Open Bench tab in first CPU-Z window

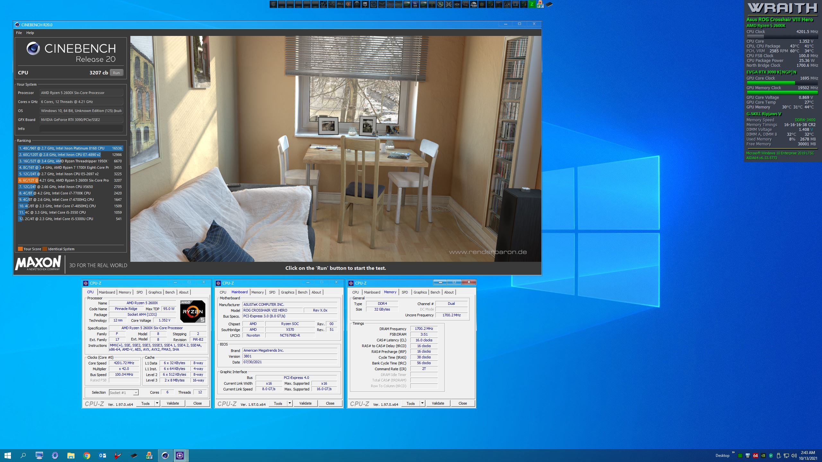(x=170, y=292)
